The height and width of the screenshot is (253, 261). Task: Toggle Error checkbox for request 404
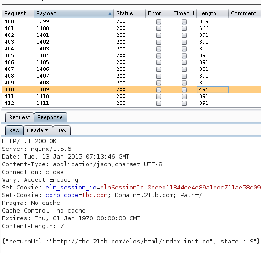(159, 49)
